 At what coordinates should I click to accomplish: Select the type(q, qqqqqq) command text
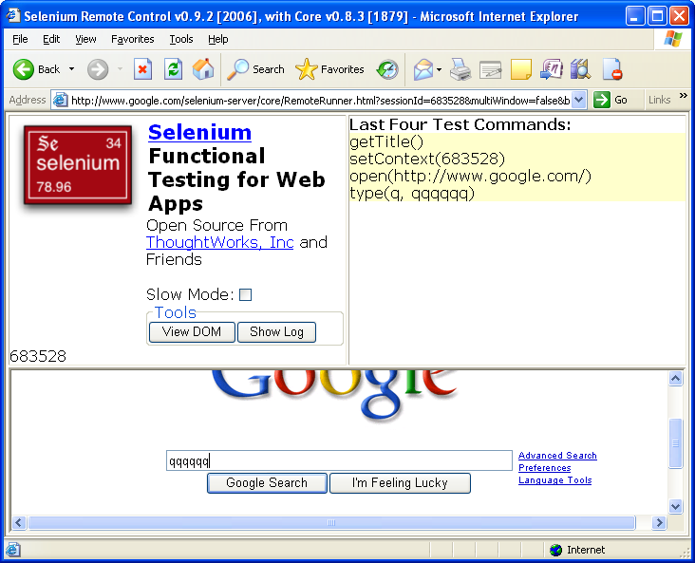pos(412,193)
